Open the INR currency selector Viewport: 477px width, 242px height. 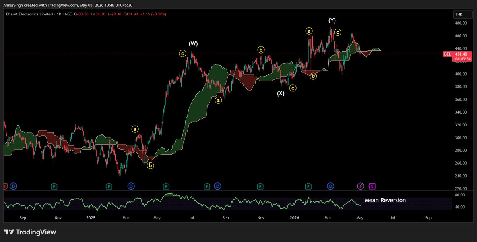(463, 14)
